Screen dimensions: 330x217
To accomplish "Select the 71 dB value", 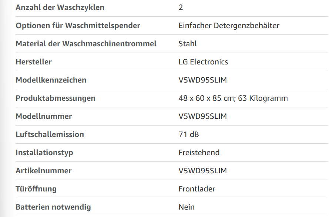I will coord(189,134).
